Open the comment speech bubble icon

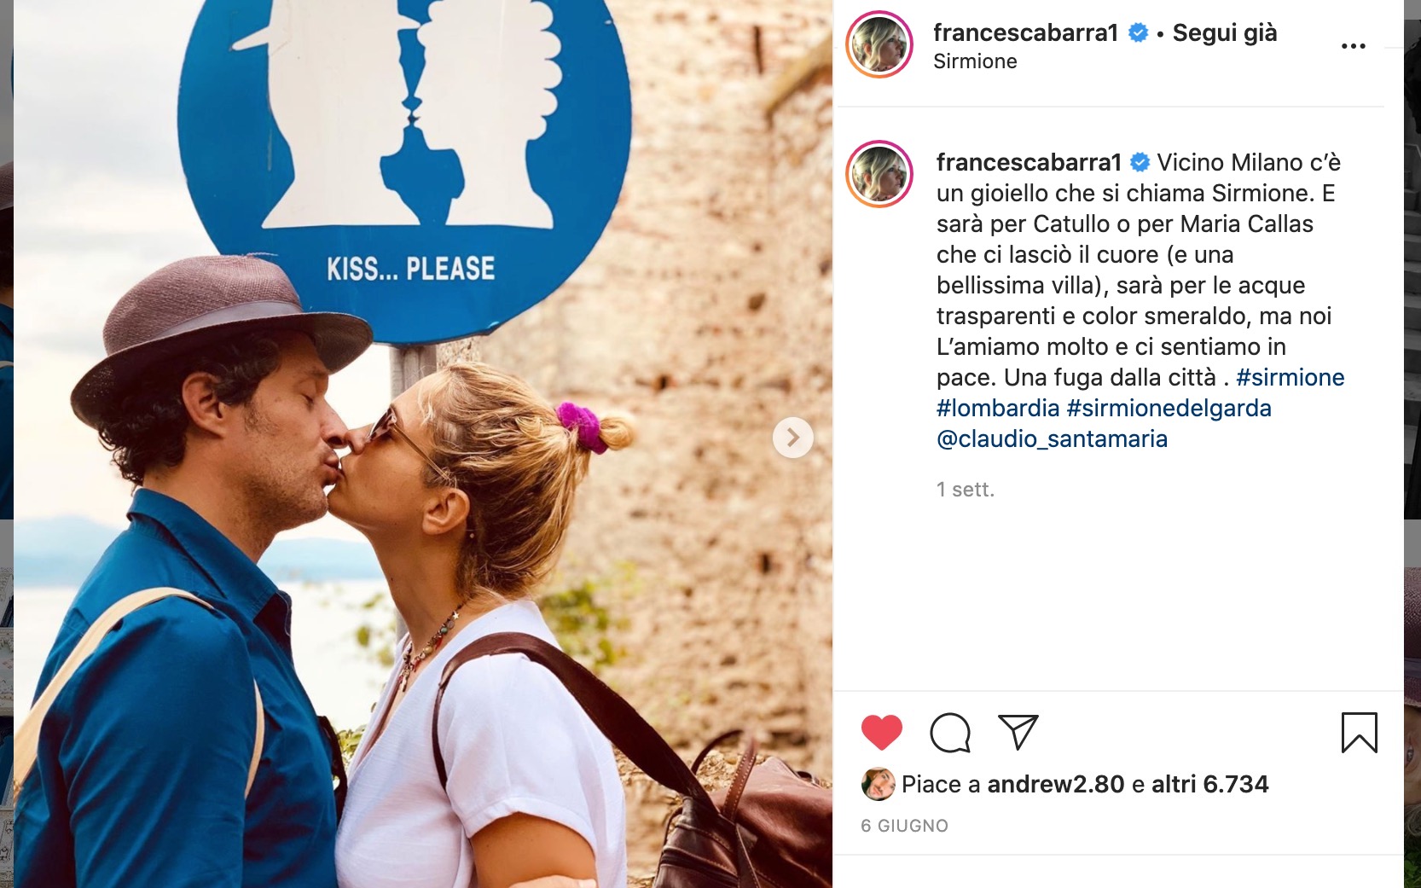950,732
